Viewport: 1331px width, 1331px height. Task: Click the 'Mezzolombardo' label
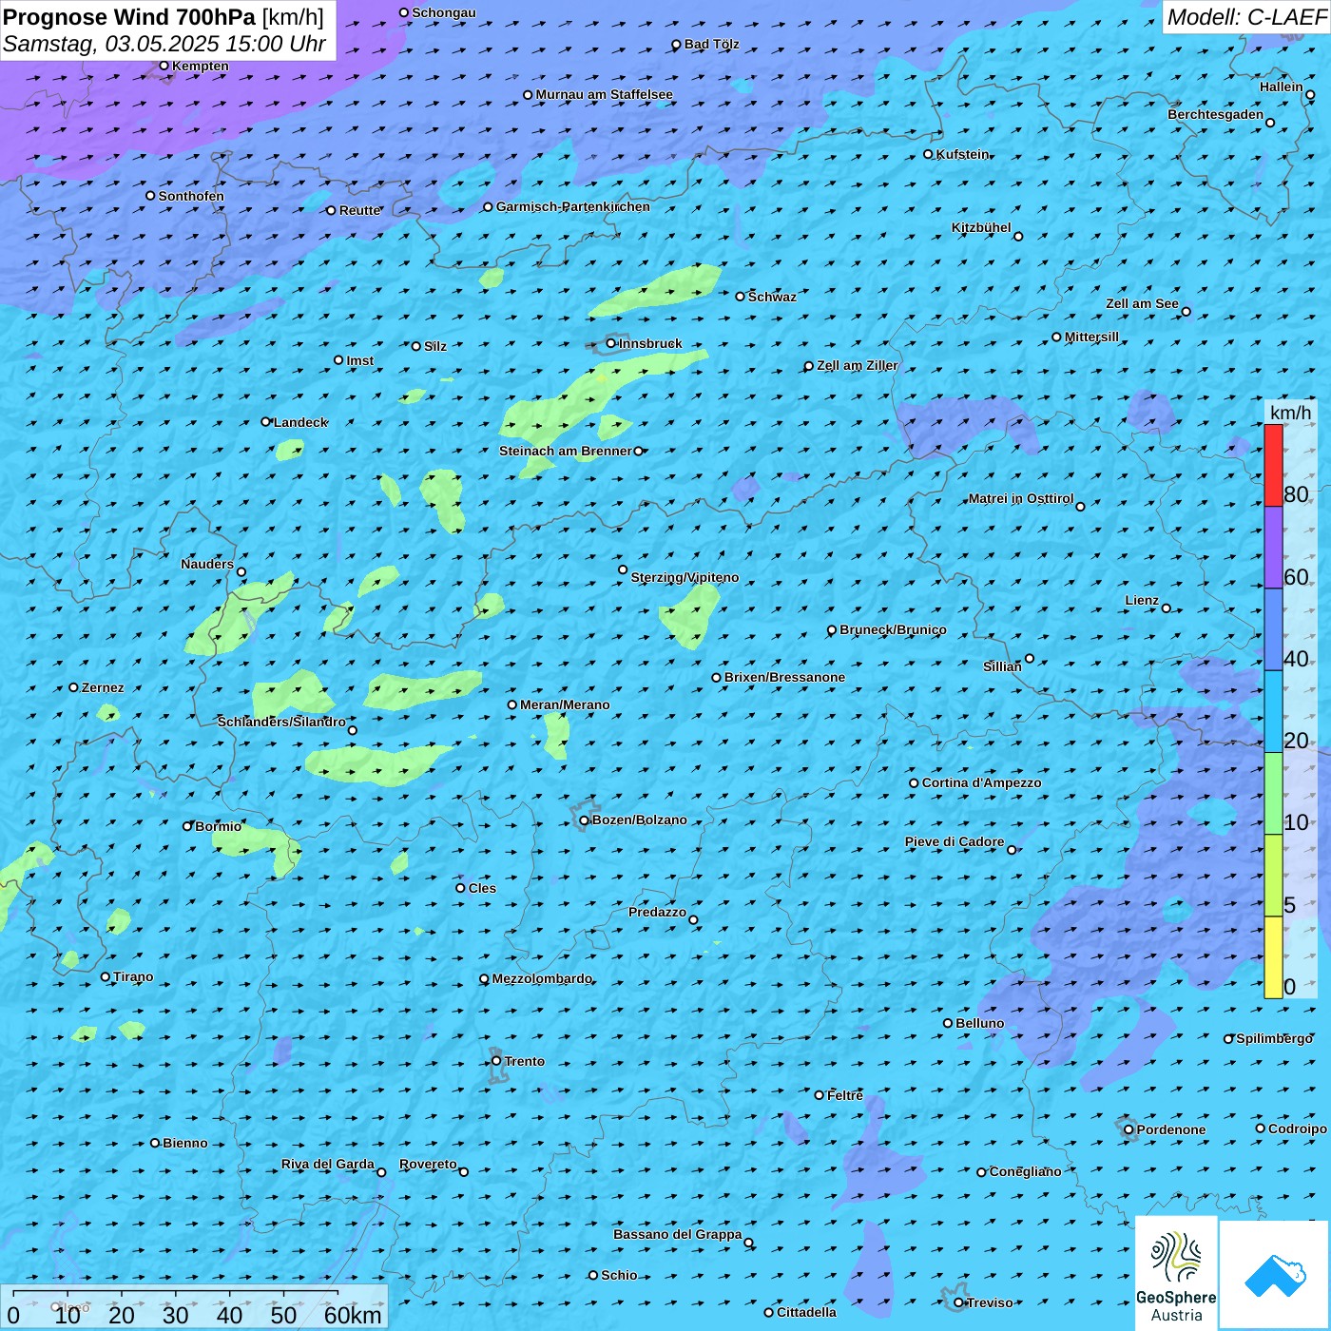[542, 978]
